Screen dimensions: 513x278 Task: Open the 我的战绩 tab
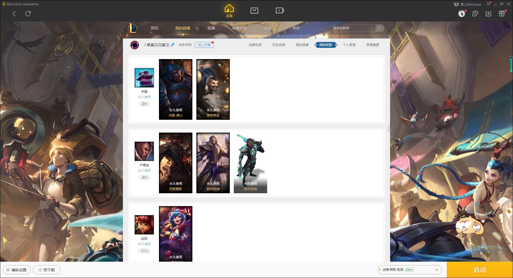tap(183, 28)
